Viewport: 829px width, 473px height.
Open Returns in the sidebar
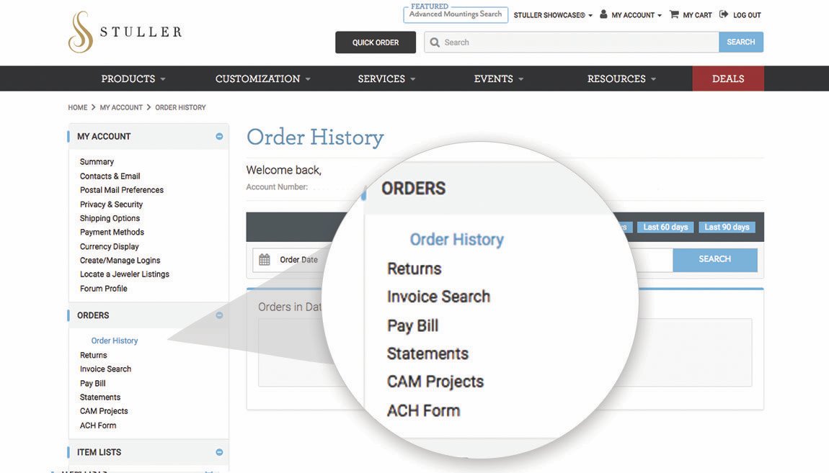pos(94,355)
